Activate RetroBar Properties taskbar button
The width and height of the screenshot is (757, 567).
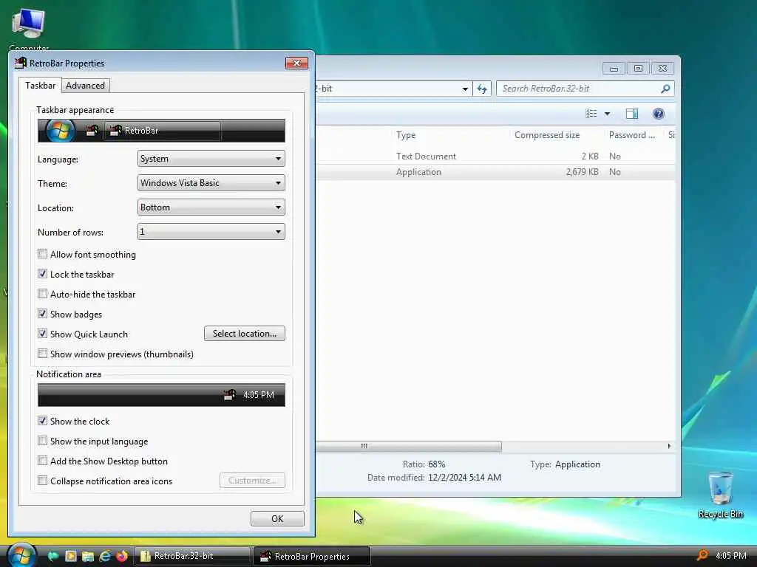tap(312, 556)
